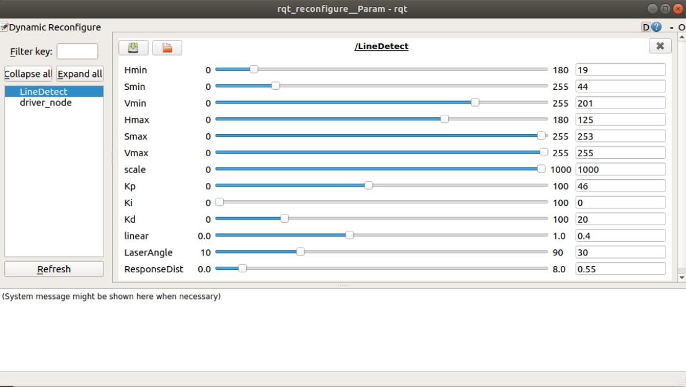The width and height of the screenshot is (686, 387).
Task: Edit the LaserAngle value field showing 30
Action: pyautogui.click(x=620, y=252)
